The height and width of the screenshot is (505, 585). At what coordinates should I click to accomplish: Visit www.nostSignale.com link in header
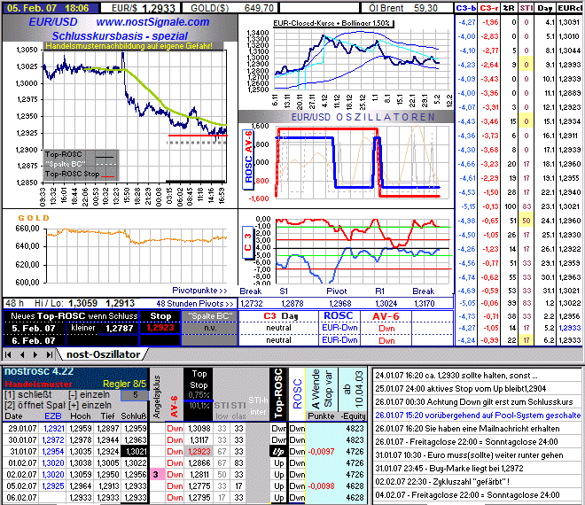tap(152, 21)
